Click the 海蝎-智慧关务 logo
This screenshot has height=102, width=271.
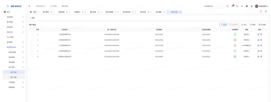click(x=14, y=6)
